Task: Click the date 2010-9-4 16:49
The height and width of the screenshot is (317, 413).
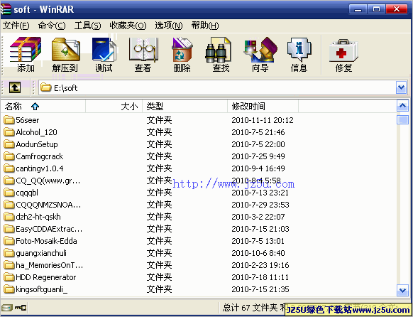Action: point(258,168)
